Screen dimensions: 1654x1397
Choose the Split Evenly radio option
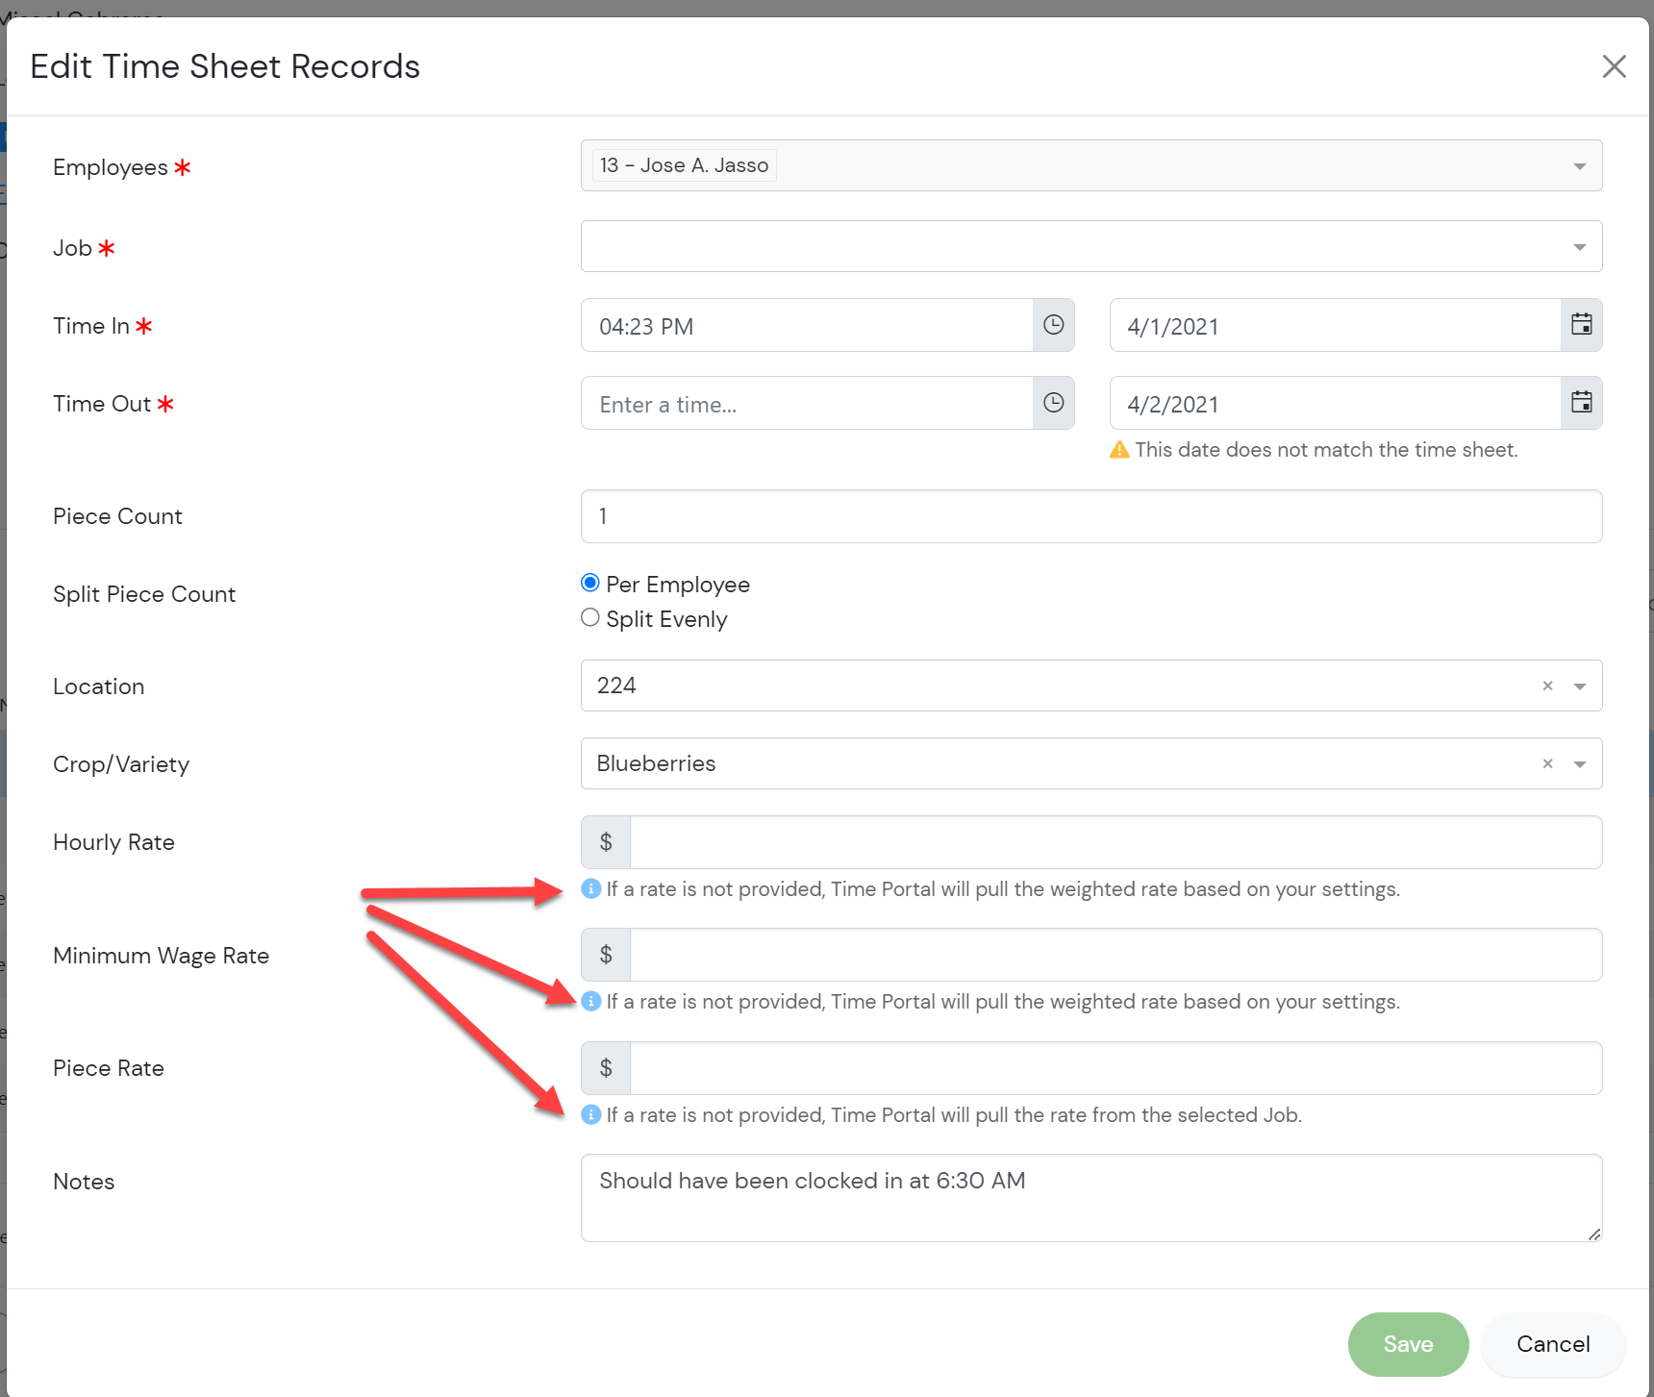coord(590,618)
